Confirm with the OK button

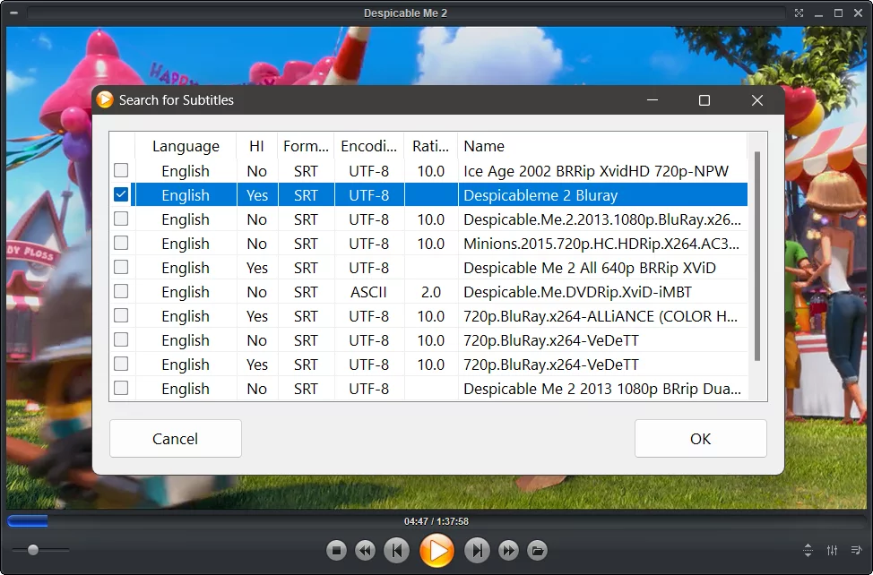pos(700,439)
